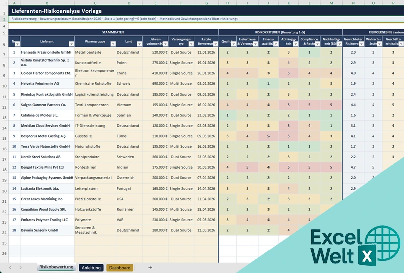
Task: Select the STAMMDATEN section header
Action: 113,32
